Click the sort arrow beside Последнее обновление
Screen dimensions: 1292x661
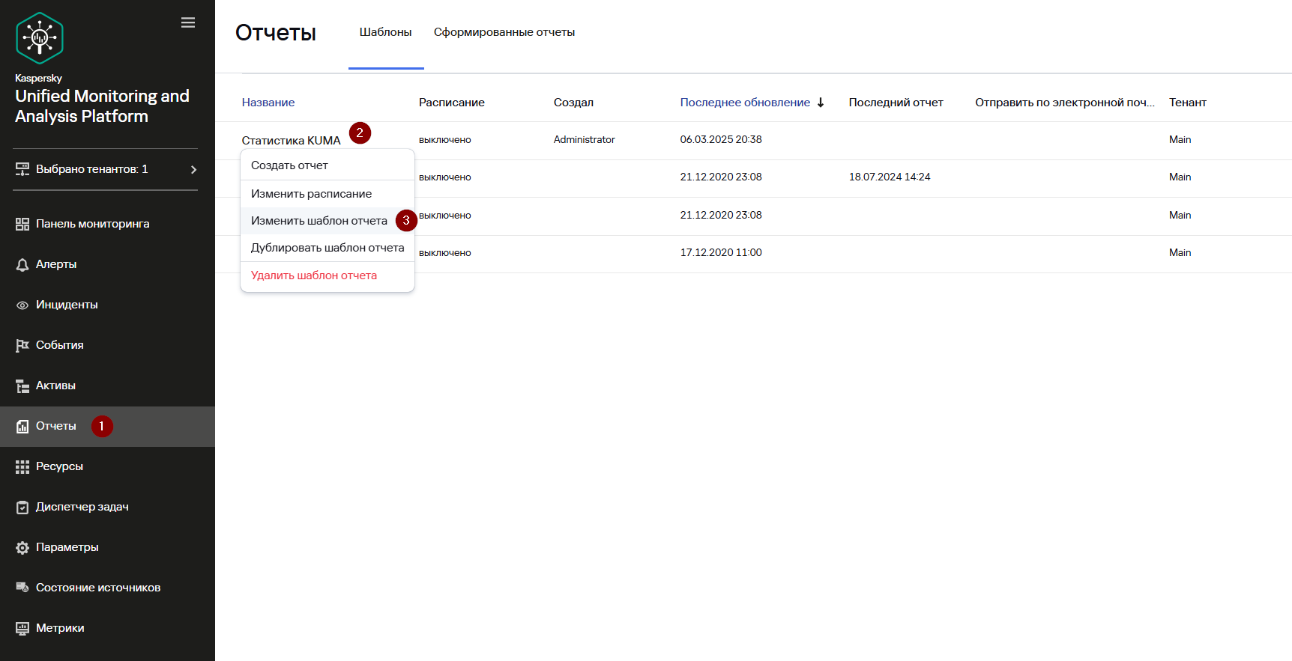(x=821, y=103)
